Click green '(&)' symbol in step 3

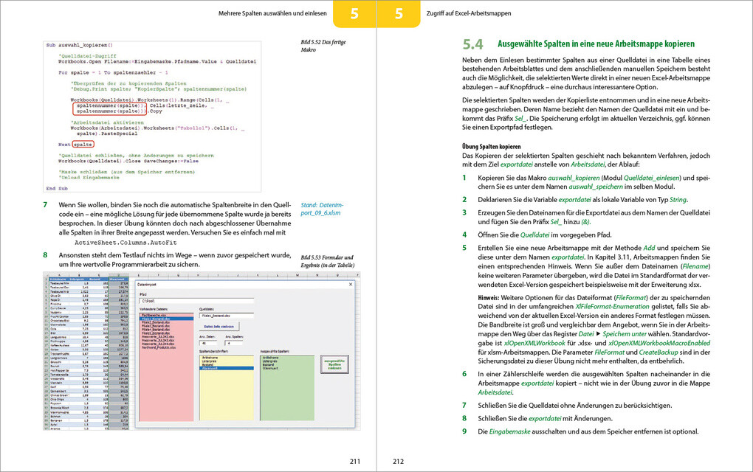coord(585,221)
